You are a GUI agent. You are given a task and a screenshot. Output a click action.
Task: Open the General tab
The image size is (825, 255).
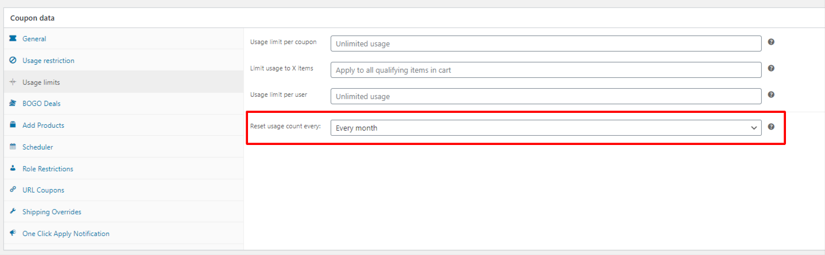[124, 39]
